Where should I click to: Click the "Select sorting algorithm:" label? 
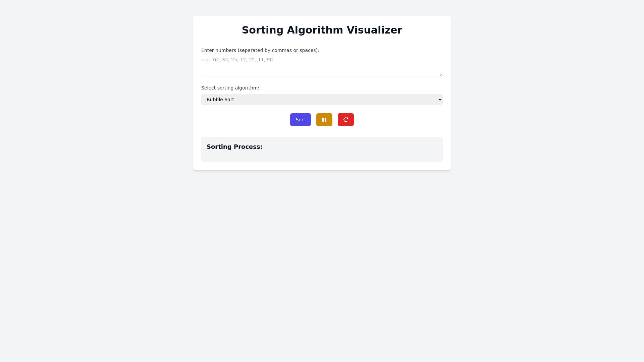230,88
